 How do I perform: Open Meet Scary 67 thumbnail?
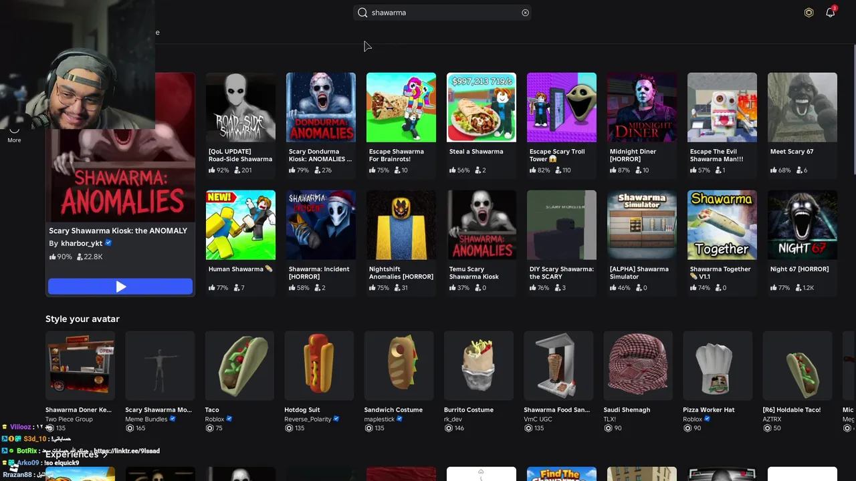[802, 108]
